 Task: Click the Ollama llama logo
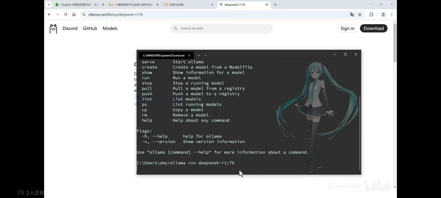(x=53, y=29)
